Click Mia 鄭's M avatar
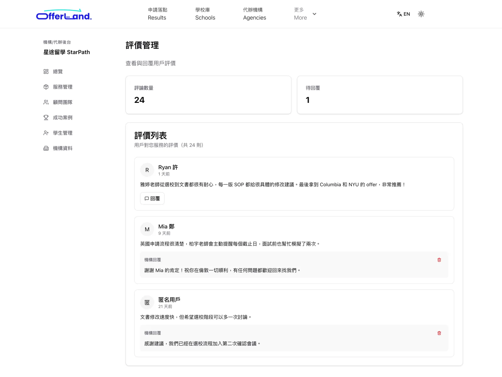 (x=147, y=229)
